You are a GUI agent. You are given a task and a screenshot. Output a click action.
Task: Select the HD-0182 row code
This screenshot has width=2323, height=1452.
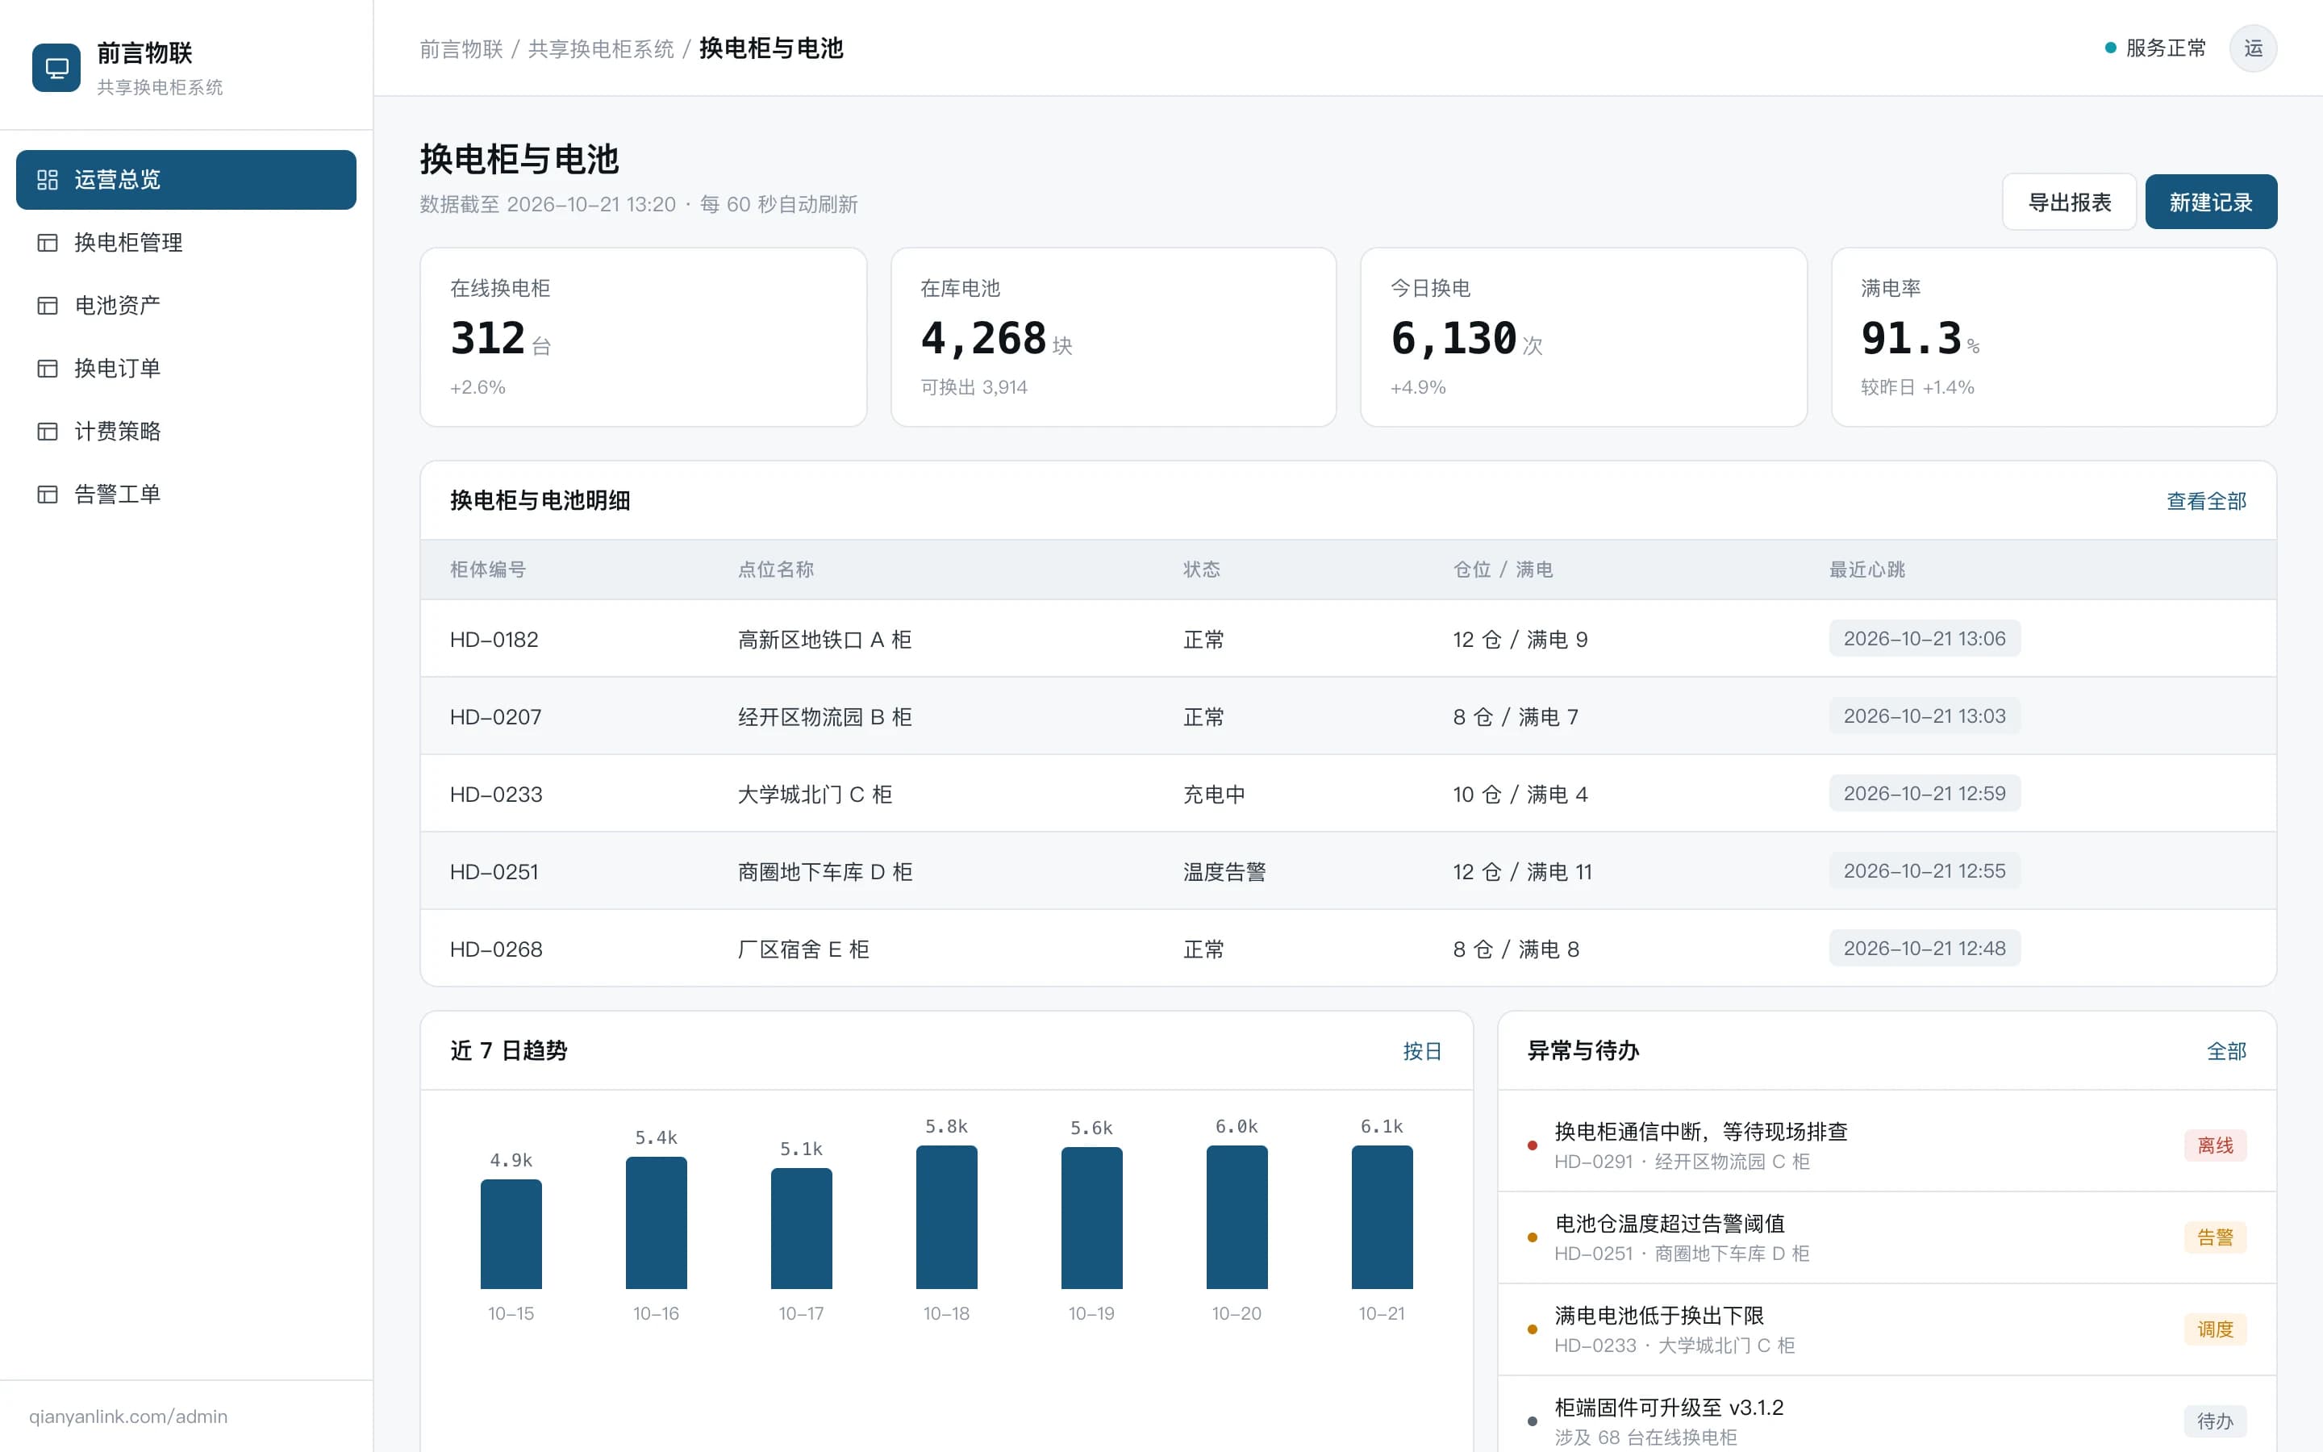tap(494, 640)
